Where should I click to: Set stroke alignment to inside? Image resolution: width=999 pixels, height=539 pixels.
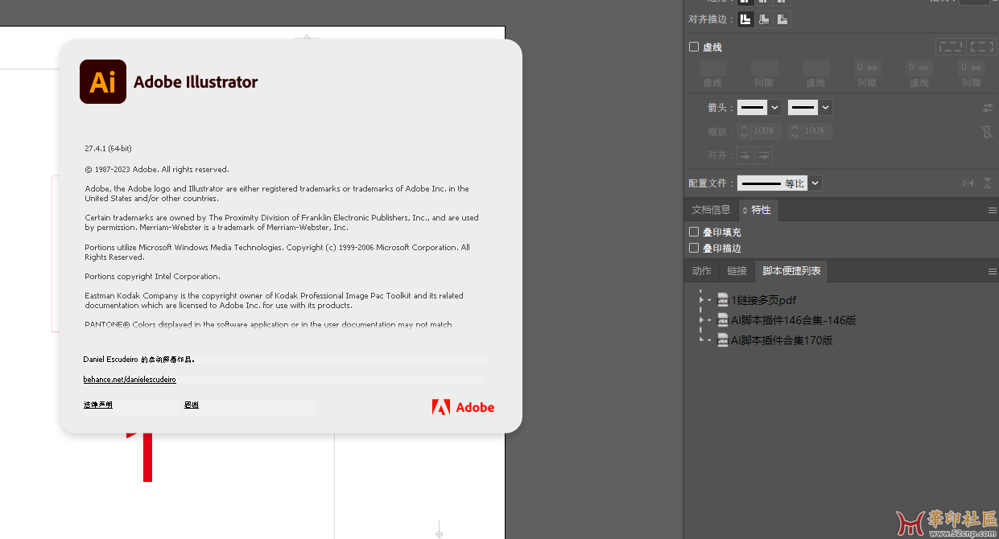click(x=764, y=19)
